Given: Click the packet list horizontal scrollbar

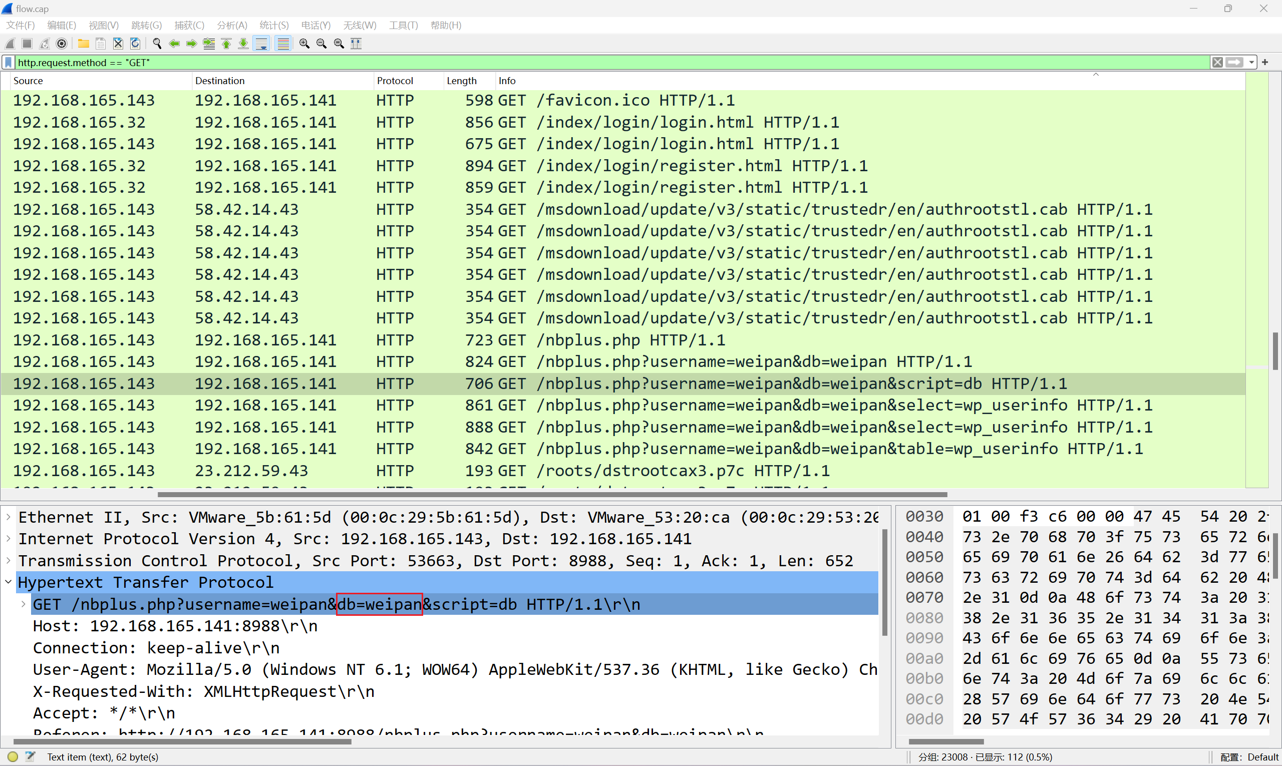Looking at the screenshot, I should click(552, 495).
